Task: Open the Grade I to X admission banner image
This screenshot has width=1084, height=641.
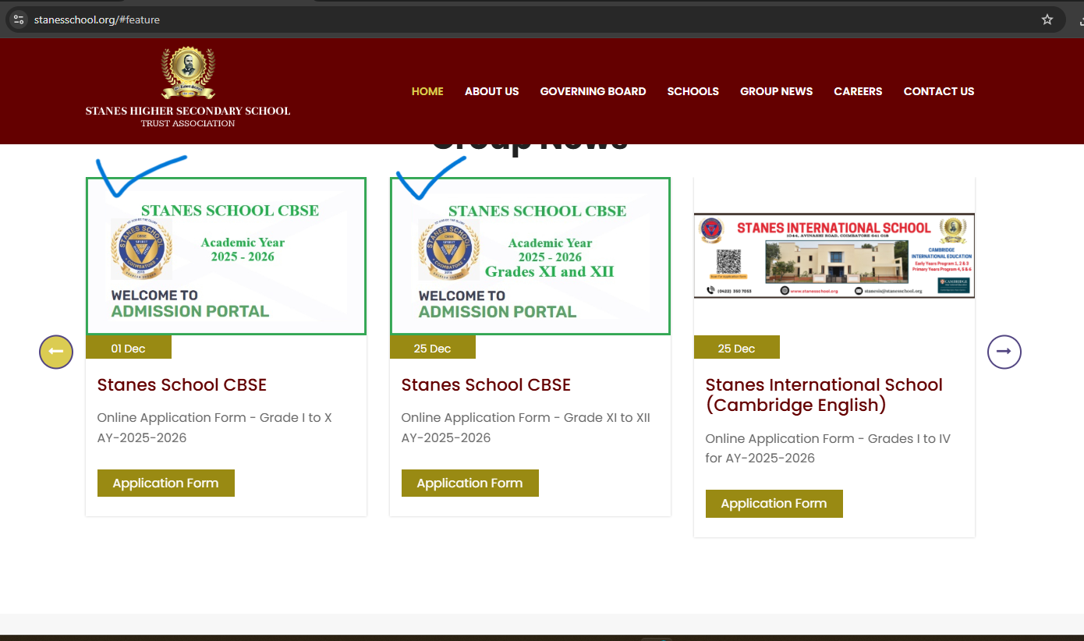Action: pyautogui.click(x=226, y=257)
